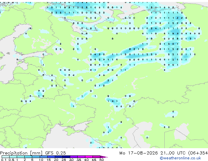Click the 'Mo 17-08-2026' date text

pyautogui.click(x=138, y=153)
